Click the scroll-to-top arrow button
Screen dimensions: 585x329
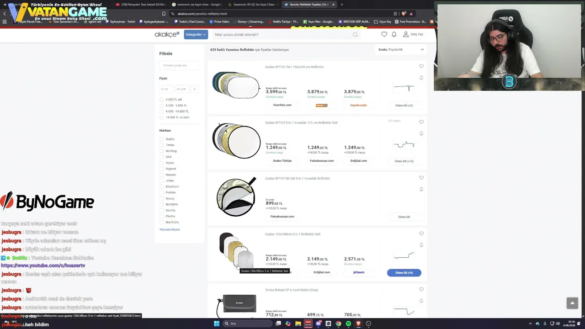(x=572, y=303)
